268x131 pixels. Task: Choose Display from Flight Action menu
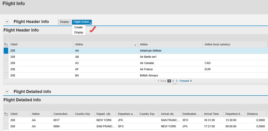pos(79,32)
